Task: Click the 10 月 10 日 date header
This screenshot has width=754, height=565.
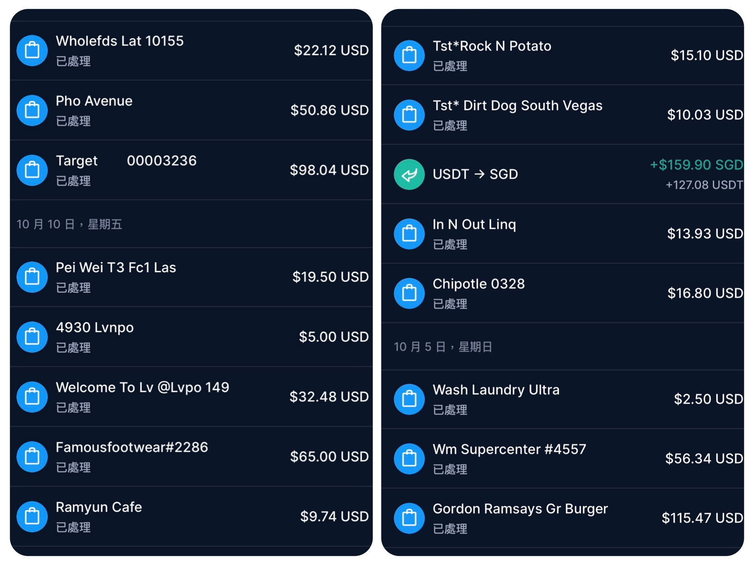Action: [x=70, y=224]
